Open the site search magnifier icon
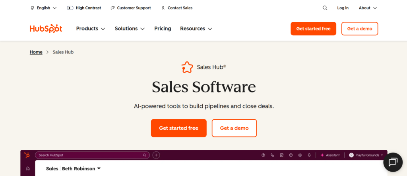 (325, 8)
